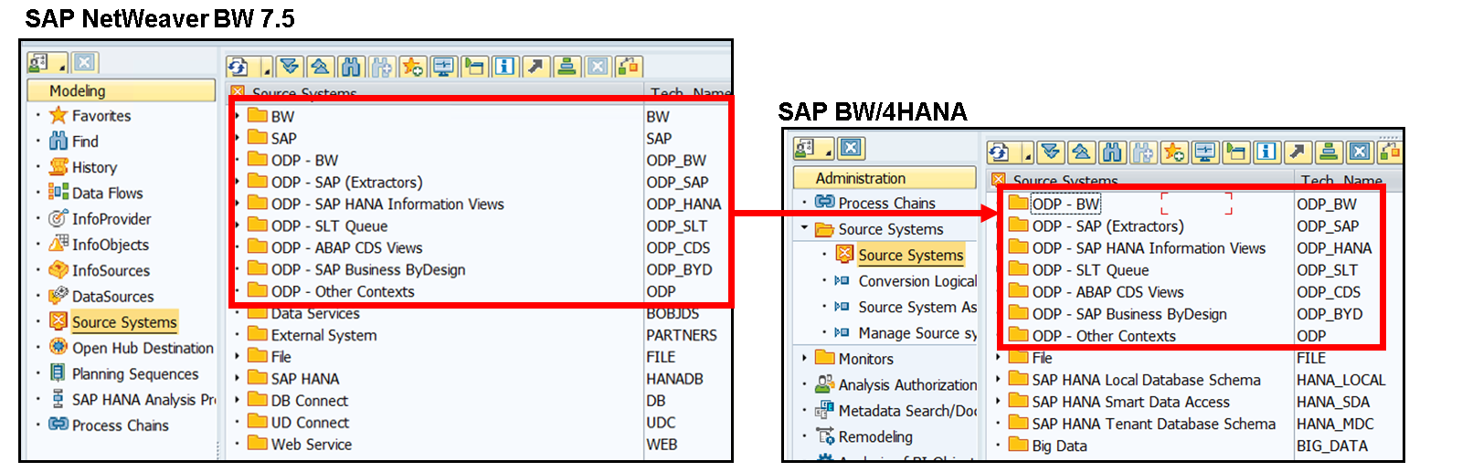The height and width of the screenshot is (472, 1462).
Task: Select External System folder in BW 7.5
Action: [x=313, y=334]
